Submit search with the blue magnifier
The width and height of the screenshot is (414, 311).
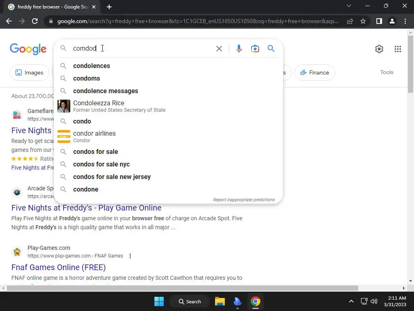271,49
